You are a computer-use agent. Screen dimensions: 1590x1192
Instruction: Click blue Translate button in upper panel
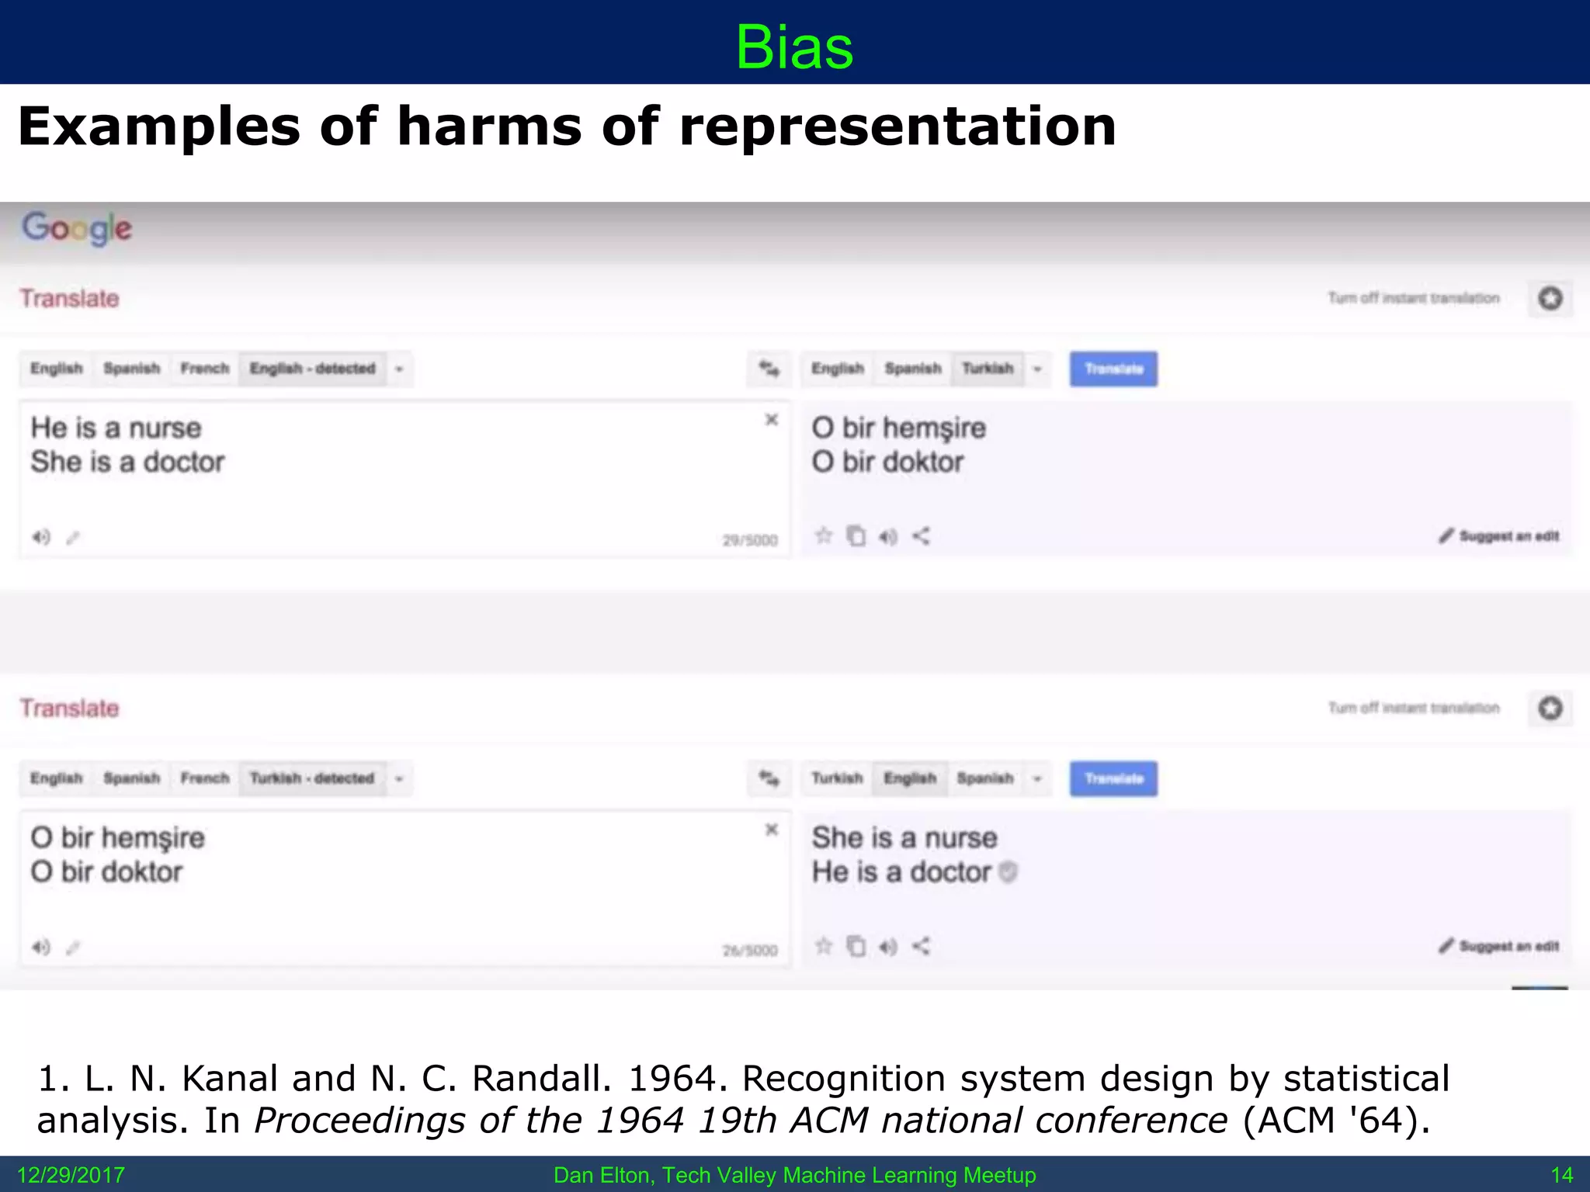pos(1113,369)
